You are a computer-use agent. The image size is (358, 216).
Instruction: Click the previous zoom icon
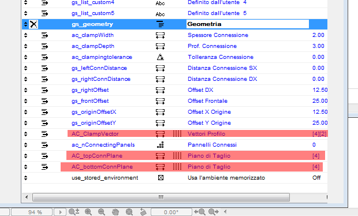tap(200, 212)
